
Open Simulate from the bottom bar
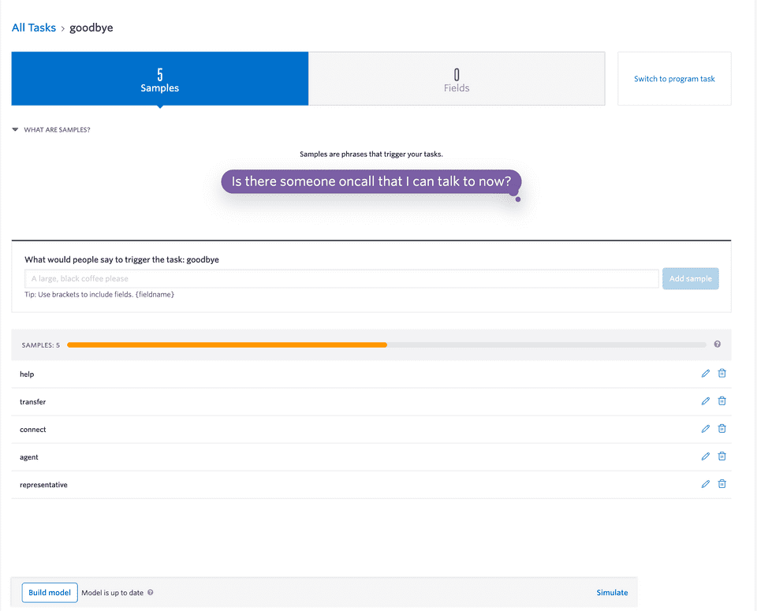(612, 592)
